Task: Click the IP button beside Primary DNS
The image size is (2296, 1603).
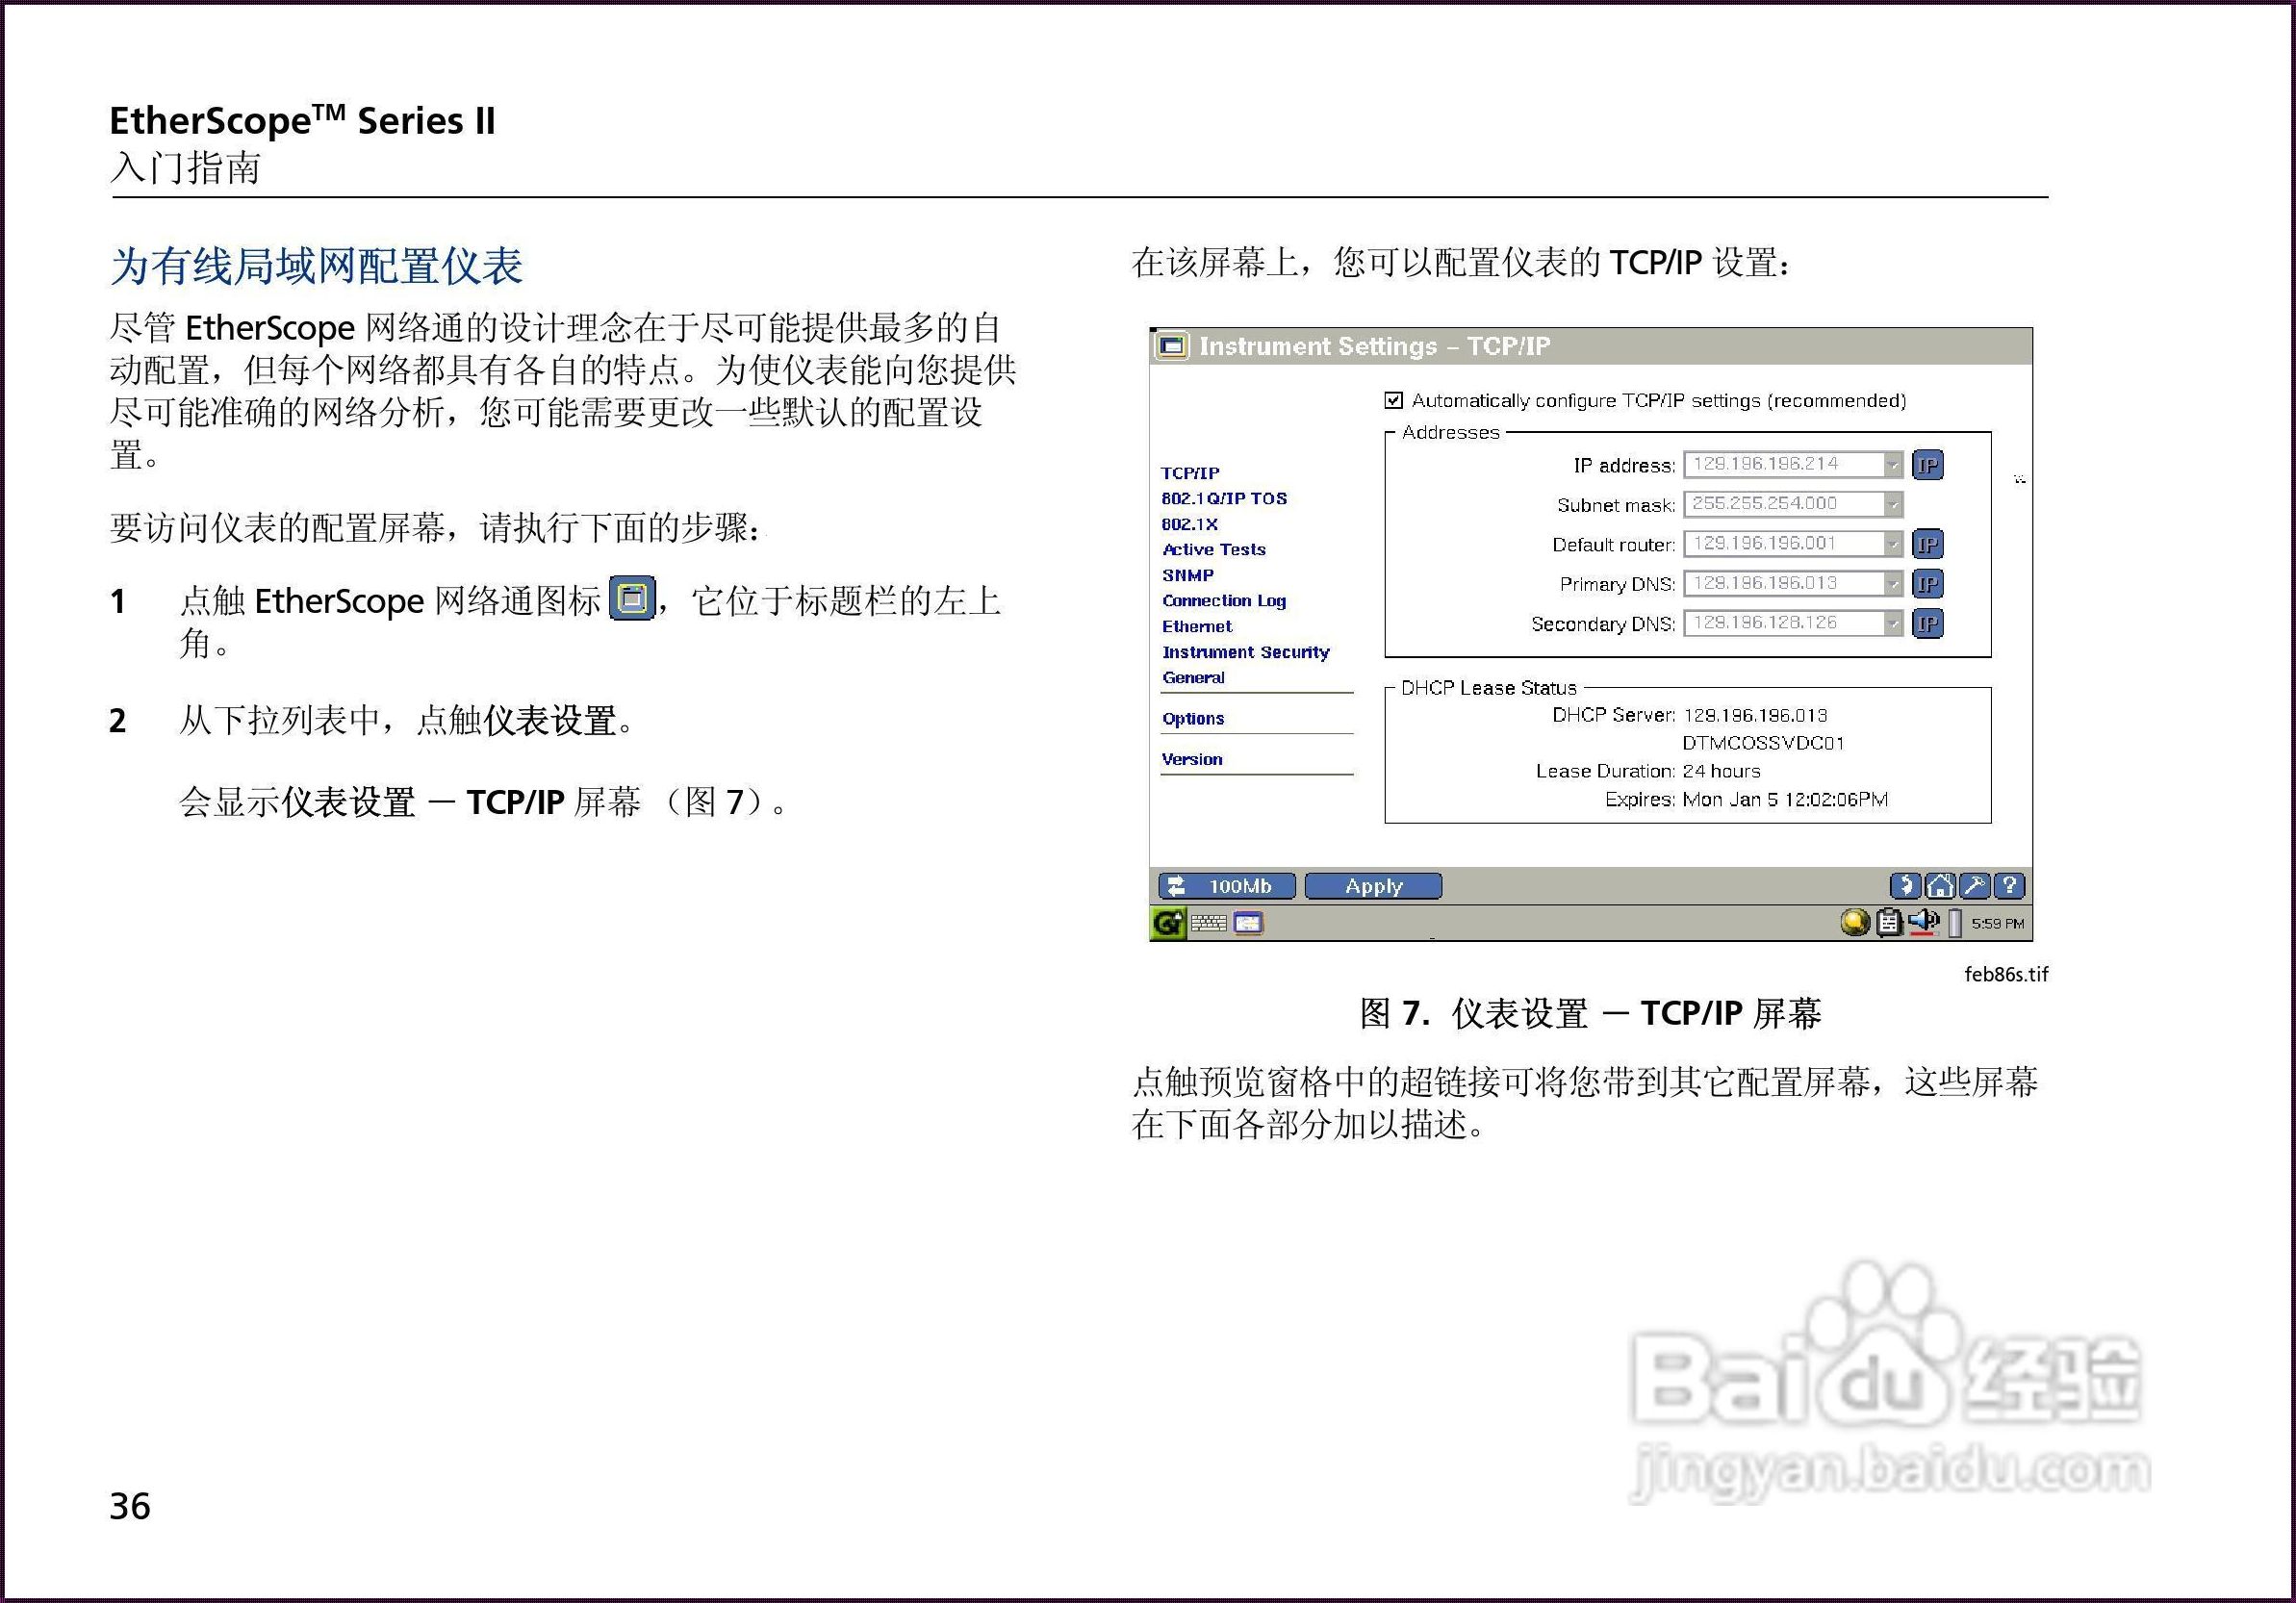Action: point(1927,584)
